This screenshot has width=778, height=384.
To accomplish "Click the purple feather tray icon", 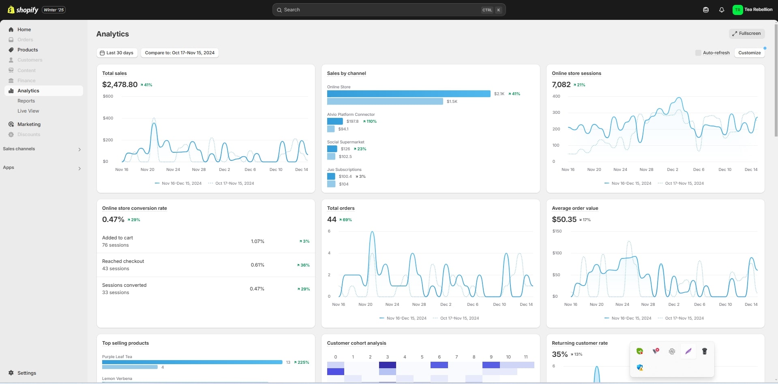I will pos(688,351).
